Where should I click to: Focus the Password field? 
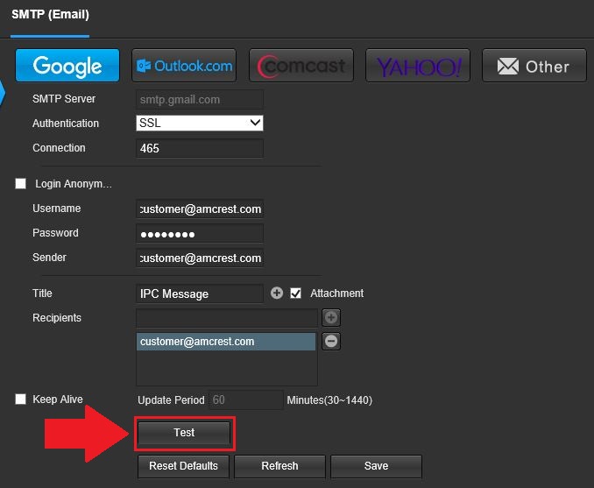click(x=200, y=233)
